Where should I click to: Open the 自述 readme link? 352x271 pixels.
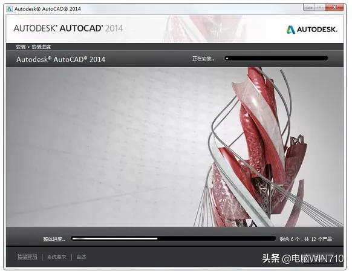[81, 257]
